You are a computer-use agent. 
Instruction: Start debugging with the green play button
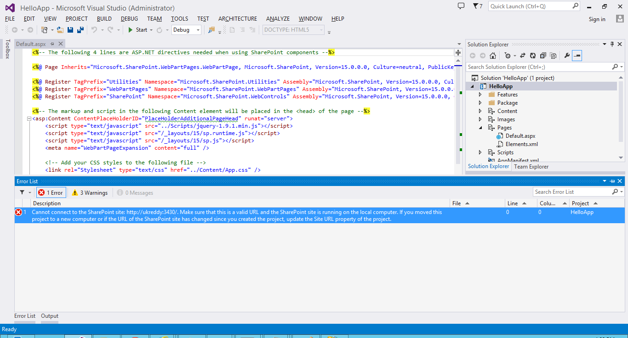coord(131,30)
